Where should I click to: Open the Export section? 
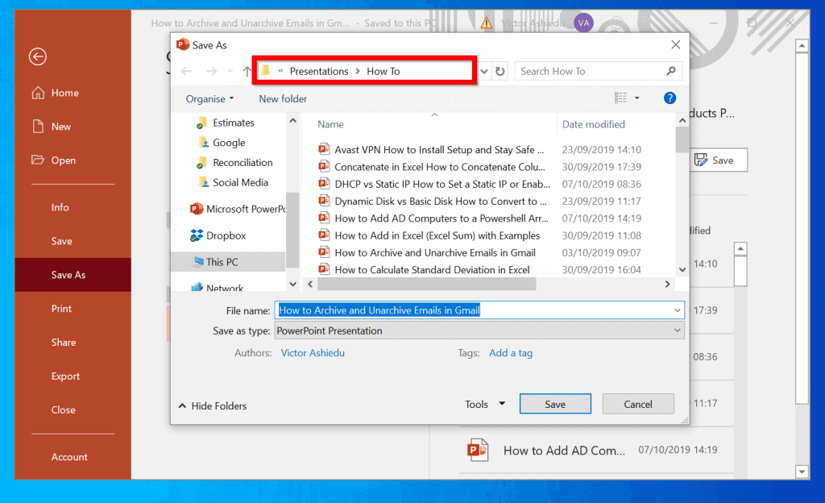[65, 376]
